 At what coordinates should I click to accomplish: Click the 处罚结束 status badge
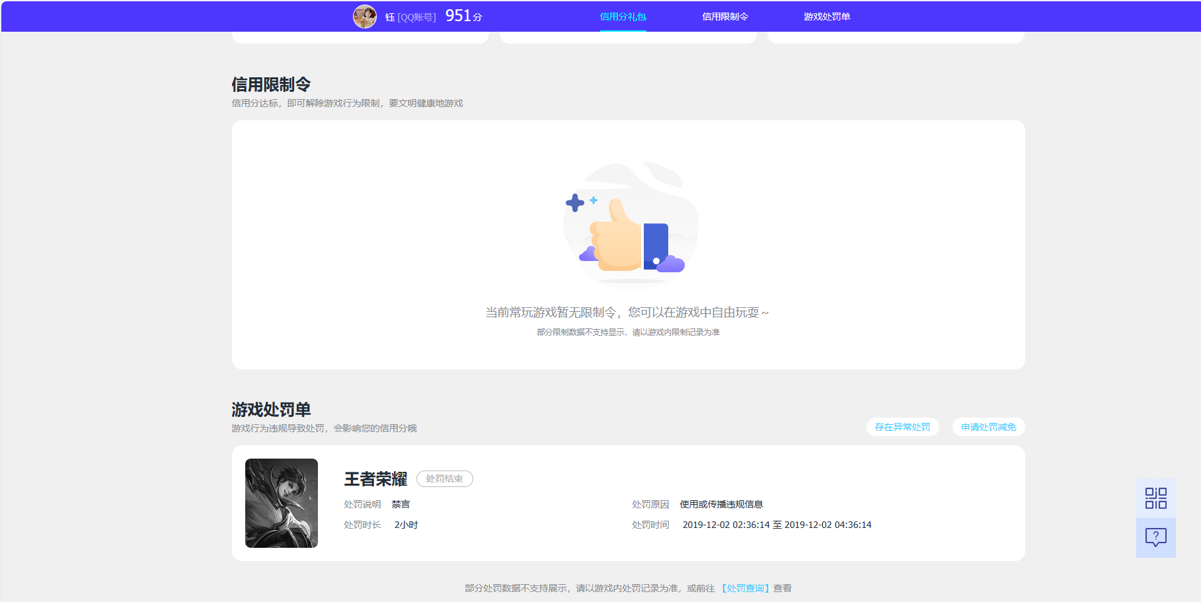coord(444,478)
